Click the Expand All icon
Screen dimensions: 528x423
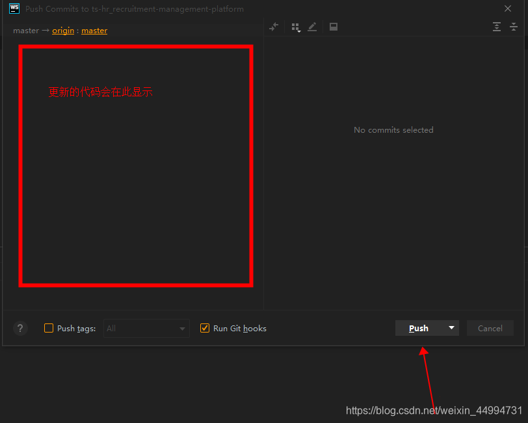click(x=497, y=27)
